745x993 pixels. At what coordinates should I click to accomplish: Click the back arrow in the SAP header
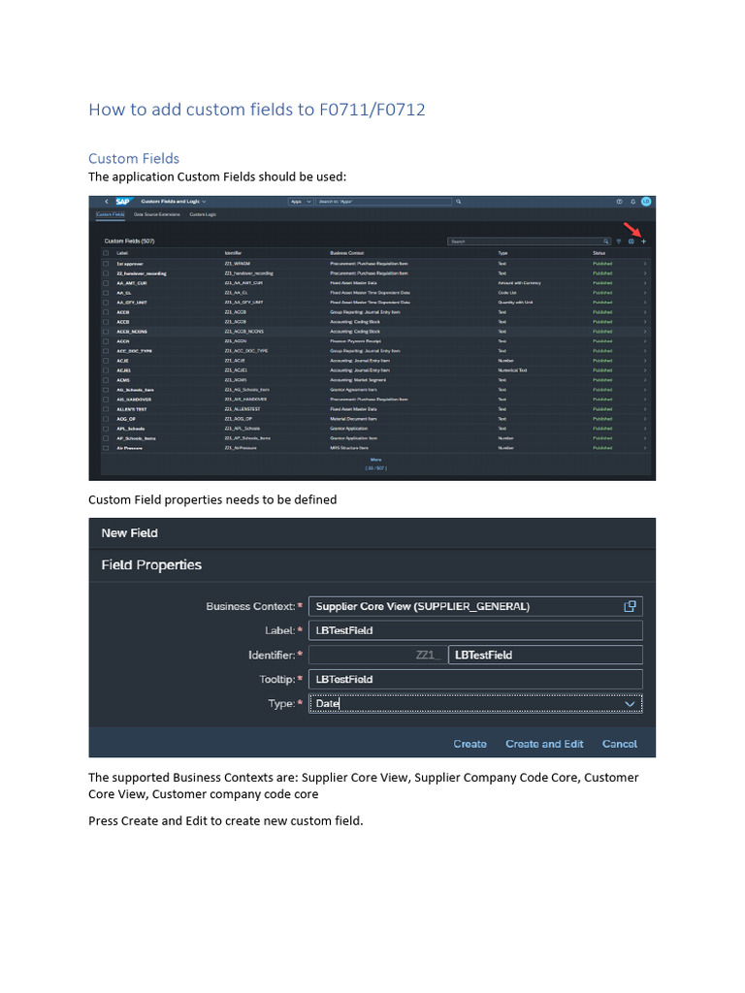(x=107, y=202)
